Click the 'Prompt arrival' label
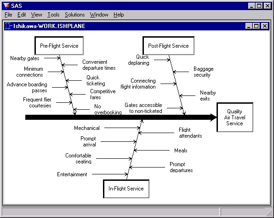The height and width of the screenshot is (218, 274). pos(88,141)
